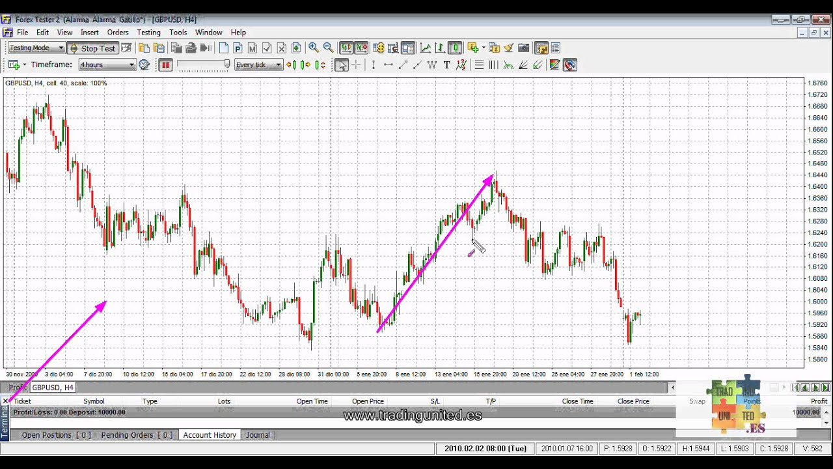Click the step one bar forward candle icon
The image size is (833, 469).
click(x=305, y=64)
